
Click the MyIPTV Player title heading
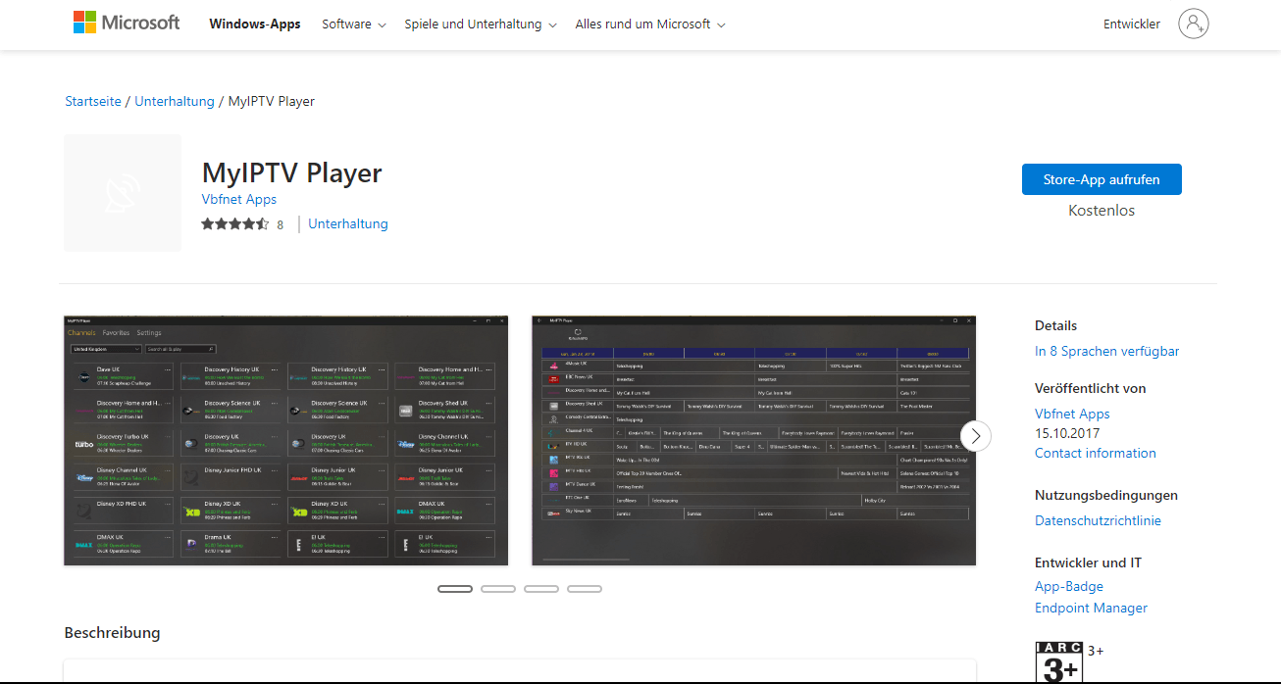click(292, 173)
